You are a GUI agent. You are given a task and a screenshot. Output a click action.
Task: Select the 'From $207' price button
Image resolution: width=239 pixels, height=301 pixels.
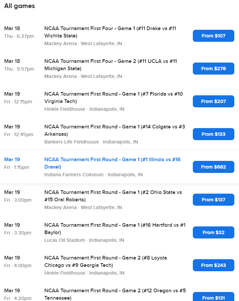[213, 101]
